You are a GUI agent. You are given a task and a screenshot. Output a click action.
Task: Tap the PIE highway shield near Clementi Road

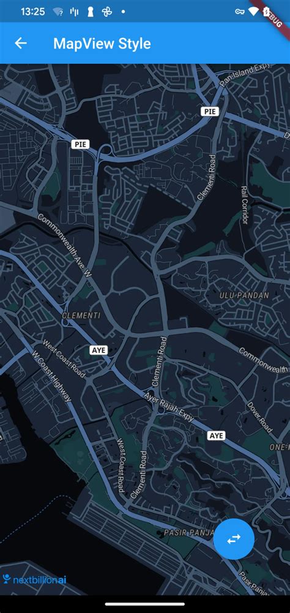(210, 112)
